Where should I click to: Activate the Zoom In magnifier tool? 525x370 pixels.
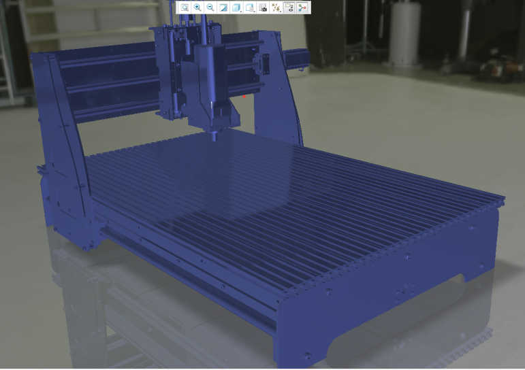[x=197, y=7]
